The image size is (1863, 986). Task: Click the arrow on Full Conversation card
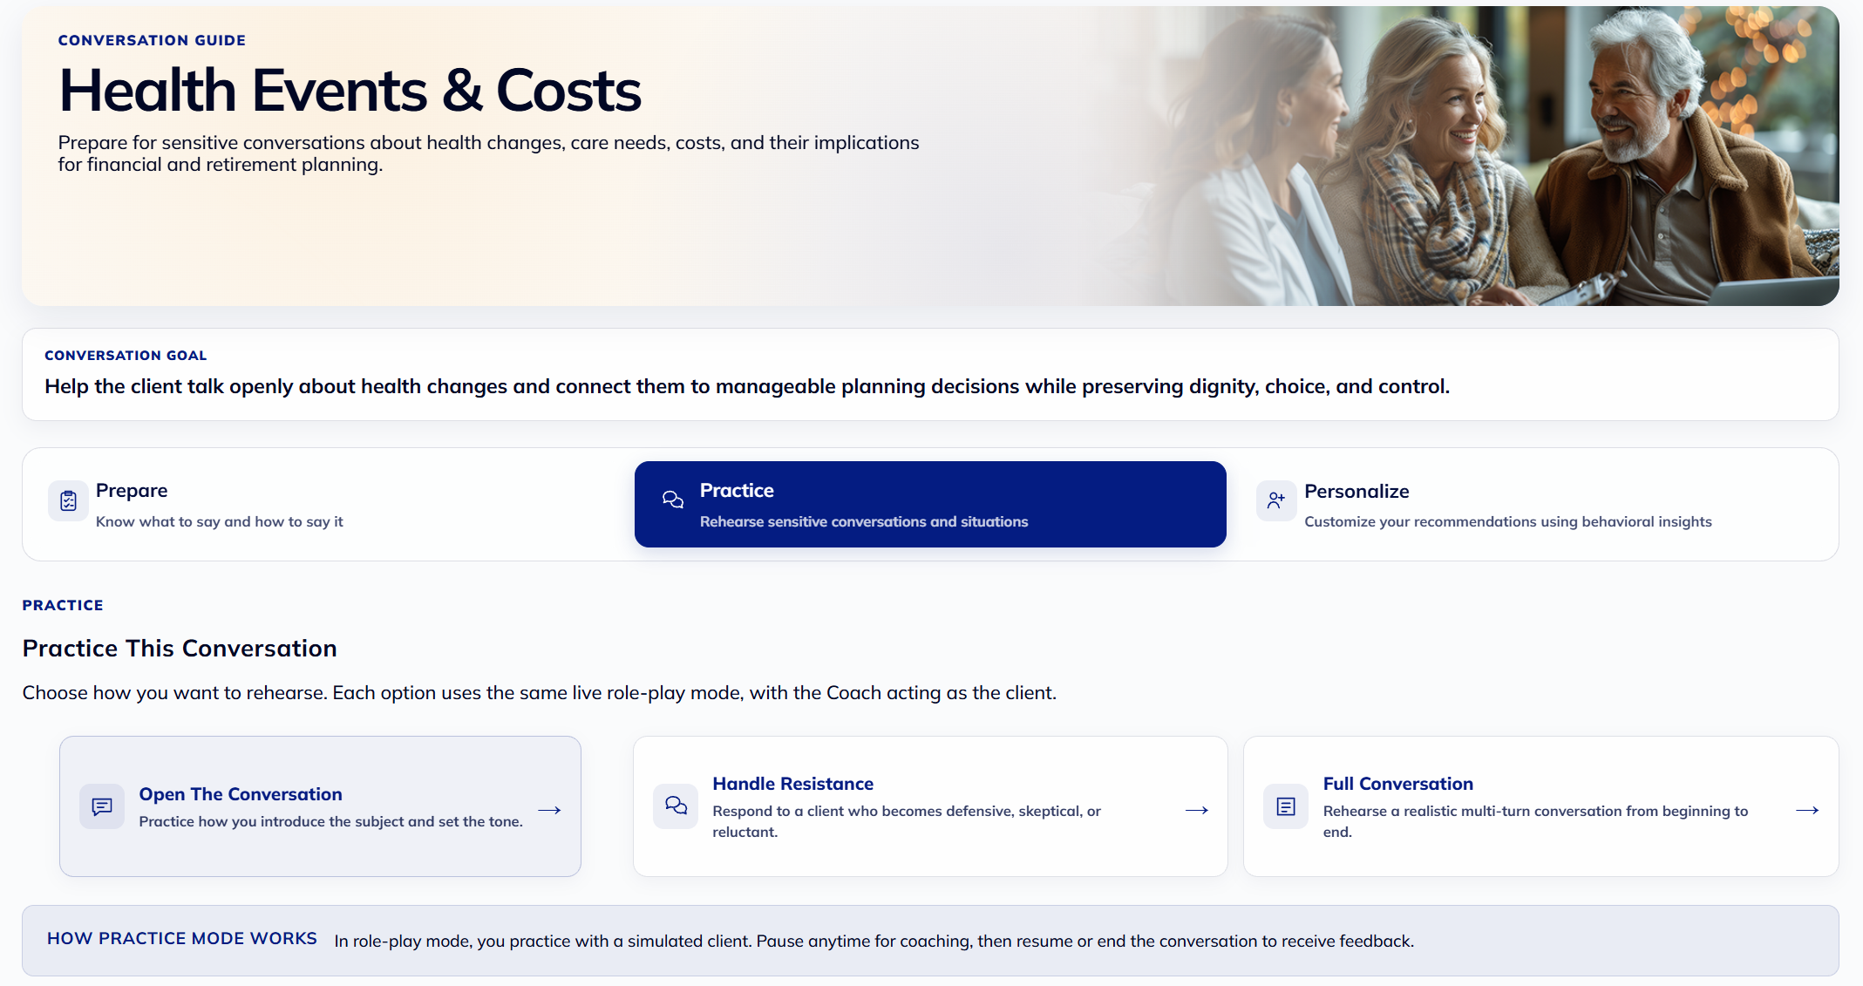1807,810
